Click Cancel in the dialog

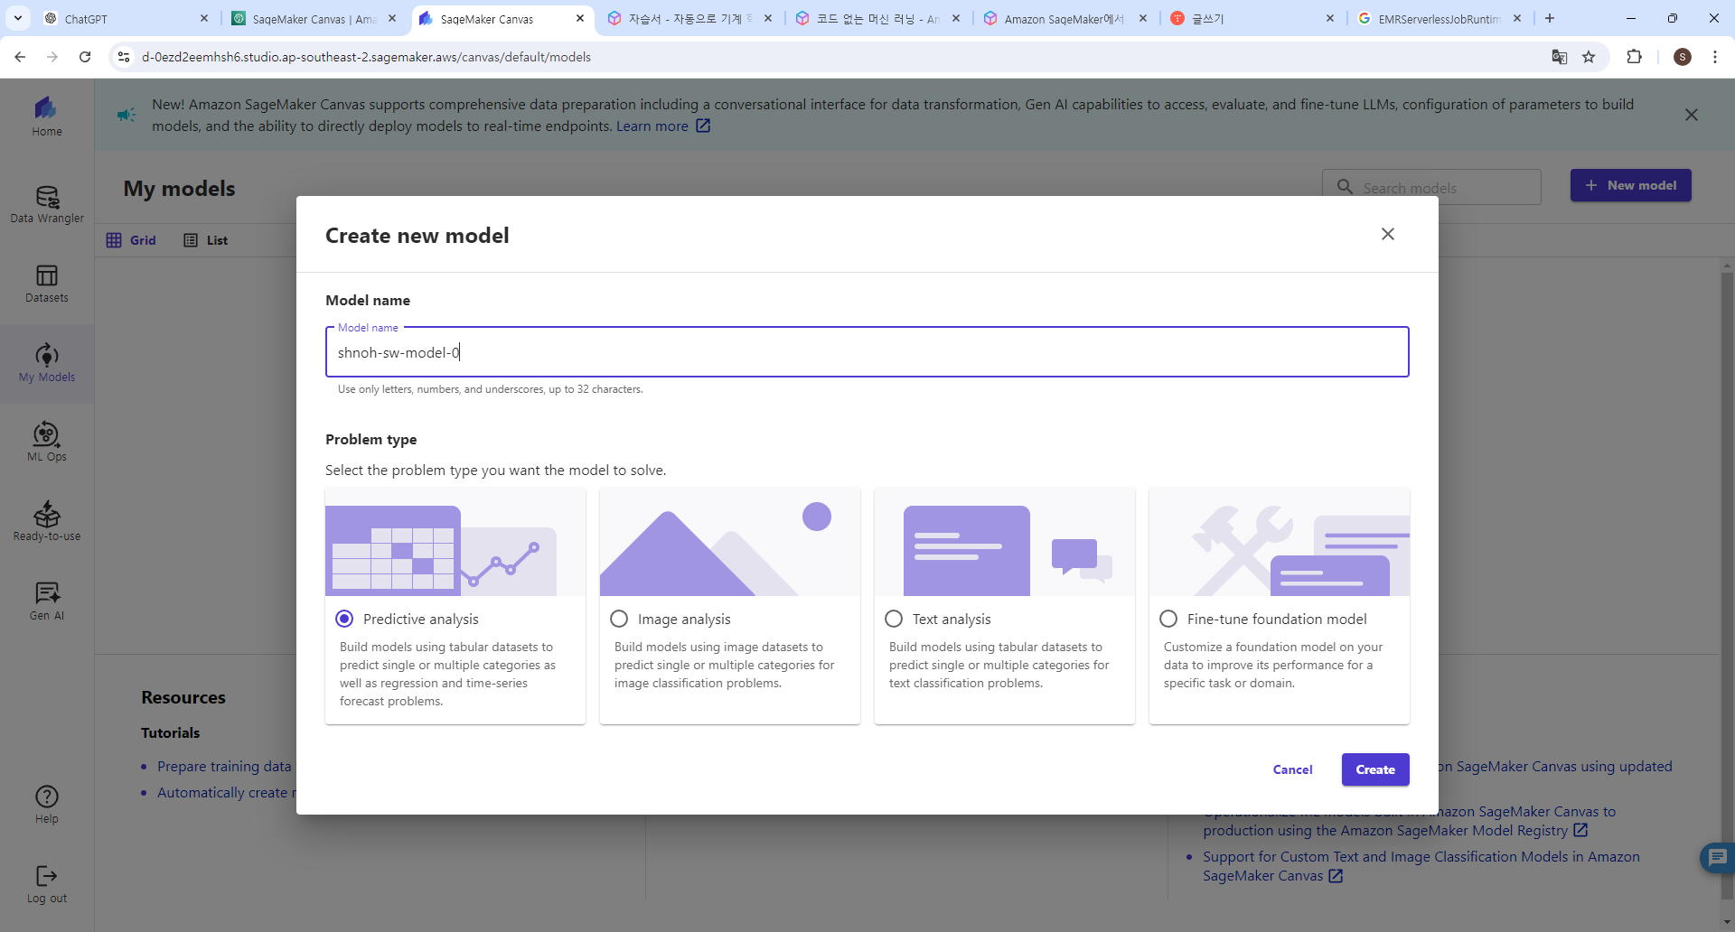click(1292, 769)
